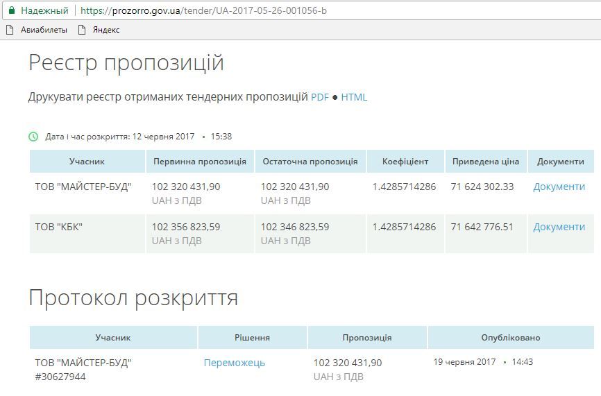Click the Приведена ціна column header

coord(486,161)
